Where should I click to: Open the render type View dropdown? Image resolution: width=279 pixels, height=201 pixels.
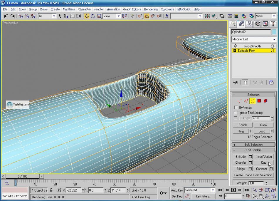coord(266,16)
